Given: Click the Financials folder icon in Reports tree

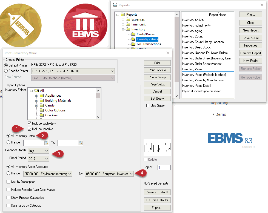Looking at the screenshot, I should click(128, 24).
